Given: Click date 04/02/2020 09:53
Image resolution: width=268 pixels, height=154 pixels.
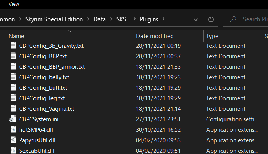Looking at the screenshot, I should point(158,140).
